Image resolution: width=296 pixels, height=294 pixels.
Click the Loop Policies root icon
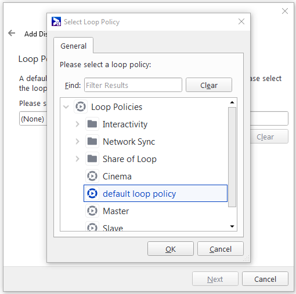[81, 106]
